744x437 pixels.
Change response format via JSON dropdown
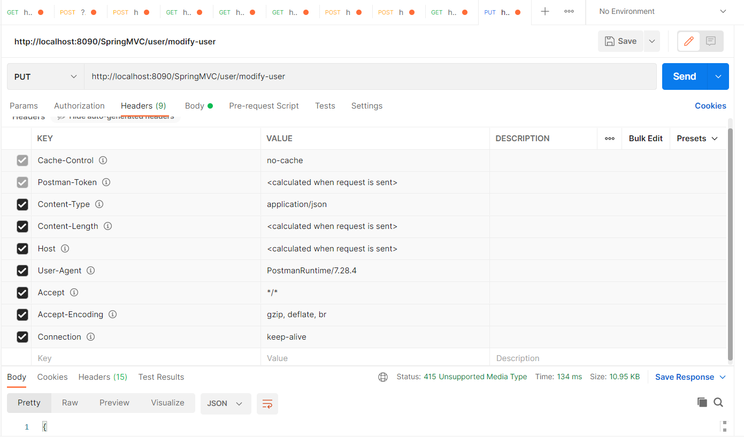point(226,404)
